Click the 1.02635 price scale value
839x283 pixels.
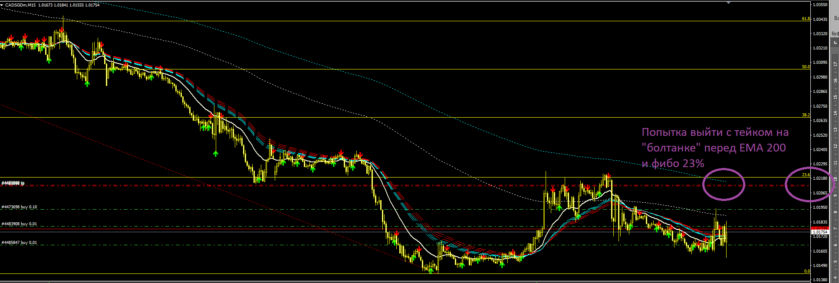[x=820, y=121]
